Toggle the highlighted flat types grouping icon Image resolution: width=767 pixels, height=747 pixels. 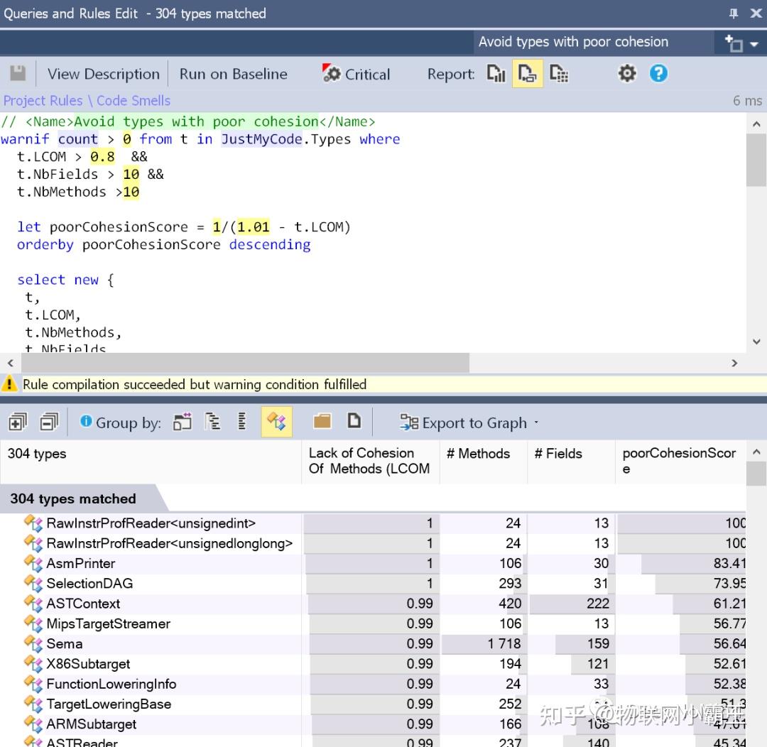(x=276, y=422)
